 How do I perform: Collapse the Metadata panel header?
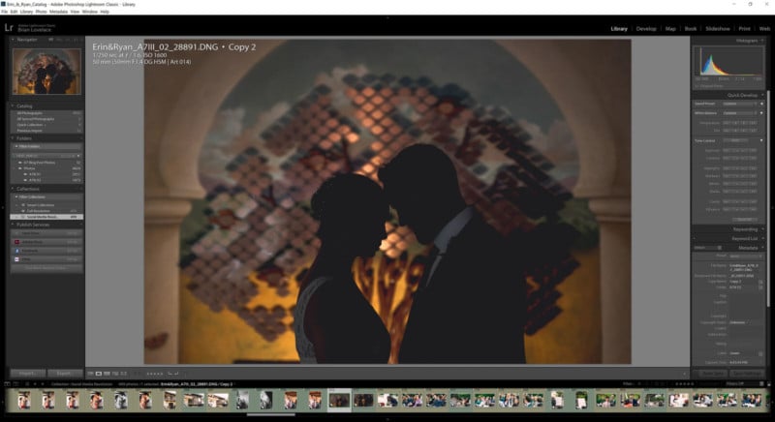coord(762,248)
